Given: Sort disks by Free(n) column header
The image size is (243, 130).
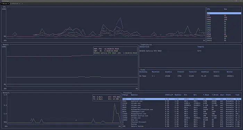Looking at the screenshot, I should pyautogui.click(x=181, y=72).
